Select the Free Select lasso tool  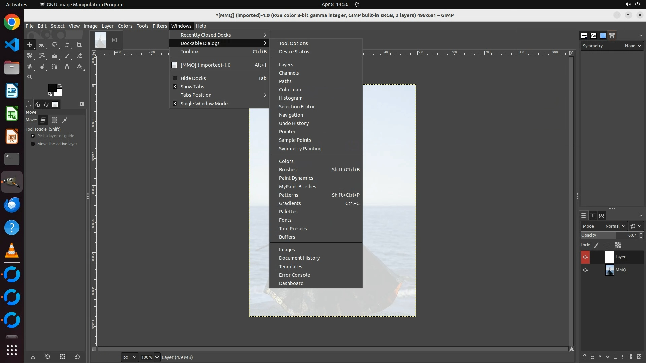54,45
